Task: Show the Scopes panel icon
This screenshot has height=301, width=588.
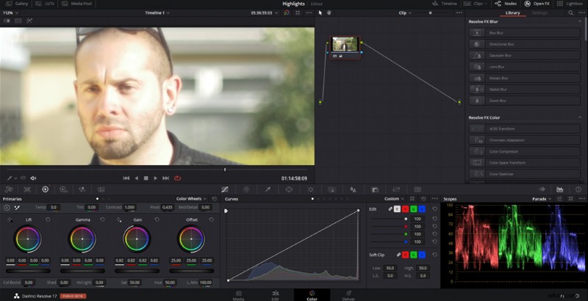Action: pos(560,189)
